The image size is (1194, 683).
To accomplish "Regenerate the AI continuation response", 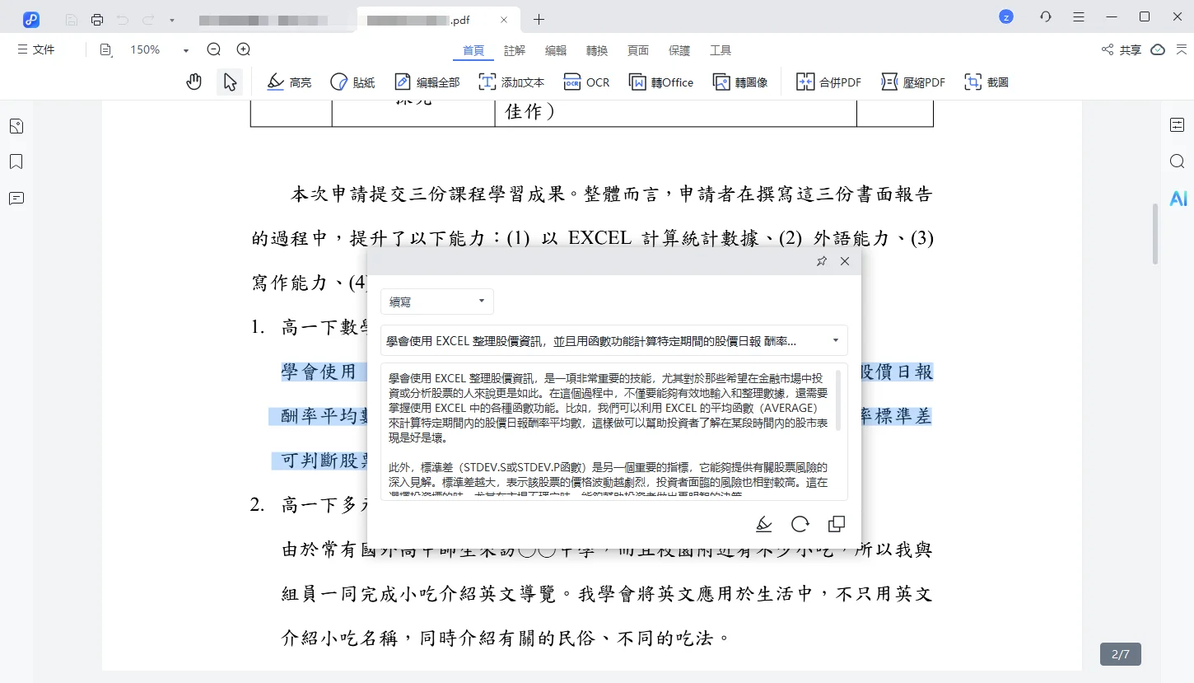I will tap(800, 524).
